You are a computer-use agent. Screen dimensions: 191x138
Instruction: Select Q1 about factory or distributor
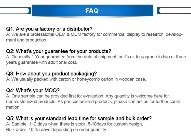point(49,29)
